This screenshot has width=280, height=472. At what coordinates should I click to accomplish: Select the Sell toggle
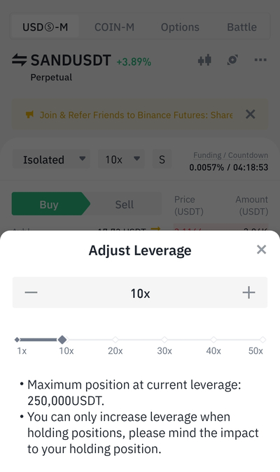point(124,204)
